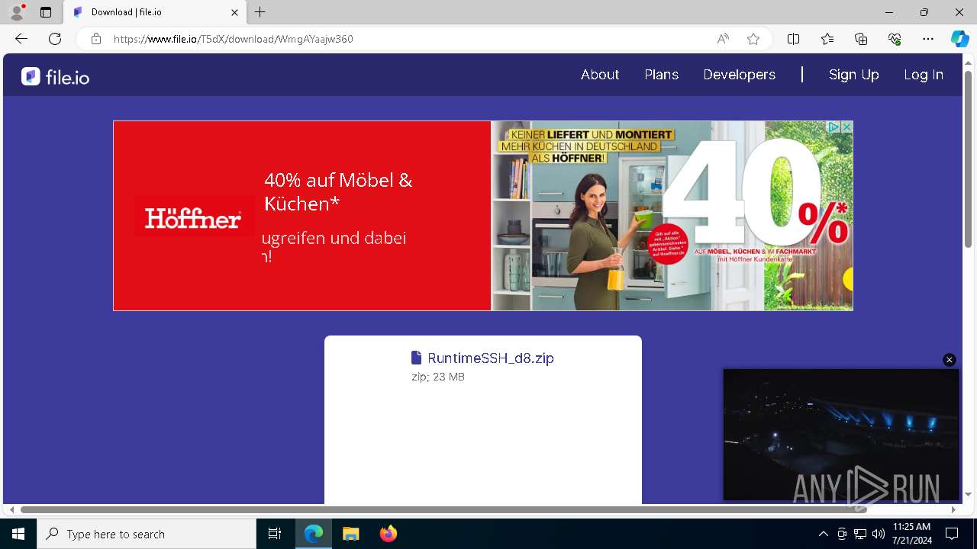Open split screen view
Image resolution: width=977 pixels, height=549 pixels.
pos(793,39)
